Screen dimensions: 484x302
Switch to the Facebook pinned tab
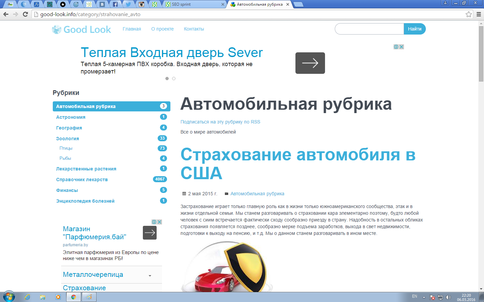click(115, 4)
